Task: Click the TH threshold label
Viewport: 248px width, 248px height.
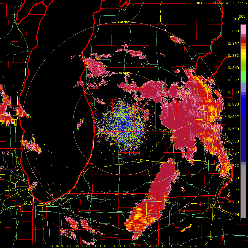Action: click(237, 215)
